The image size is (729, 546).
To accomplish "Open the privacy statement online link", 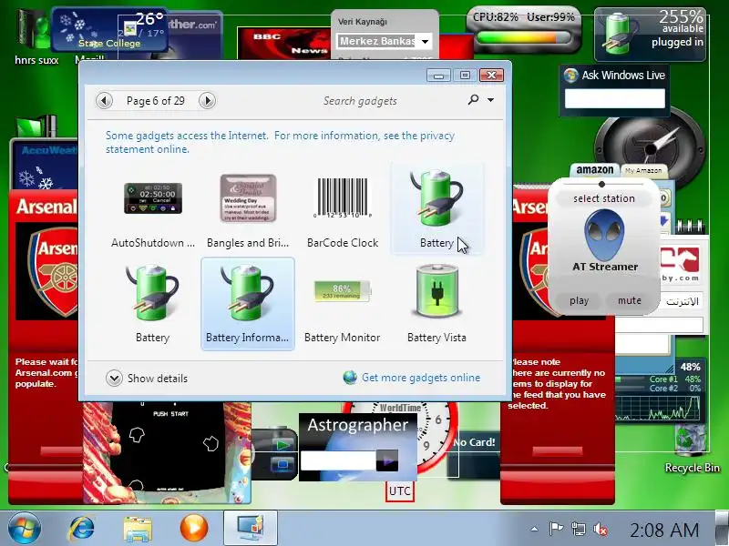I will pyautogui.click(x=280, y=142).
